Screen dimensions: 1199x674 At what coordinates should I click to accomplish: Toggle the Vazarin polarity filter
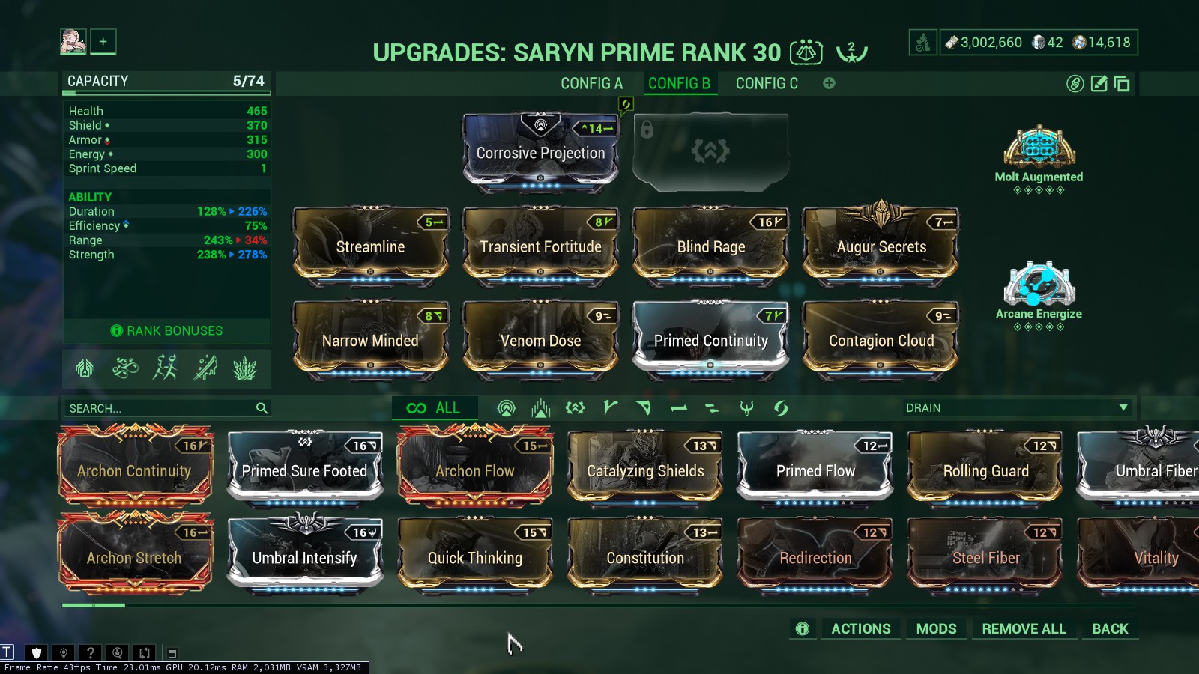(x=644, y=408)
